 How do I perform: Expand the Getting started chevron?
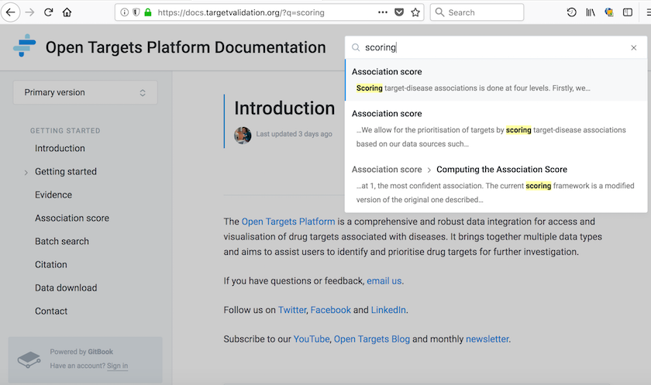[26, 172]
